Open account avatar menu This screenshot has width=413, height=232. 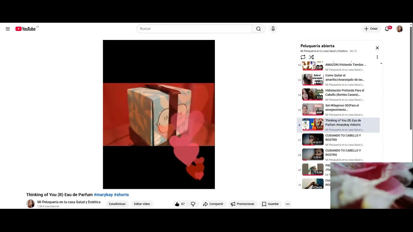pyautogui.click(x=399, y=29)
